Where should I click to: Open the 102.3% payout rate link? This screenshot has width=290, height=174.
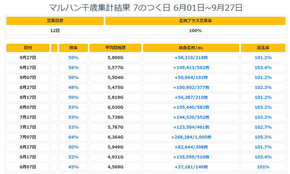263,88
